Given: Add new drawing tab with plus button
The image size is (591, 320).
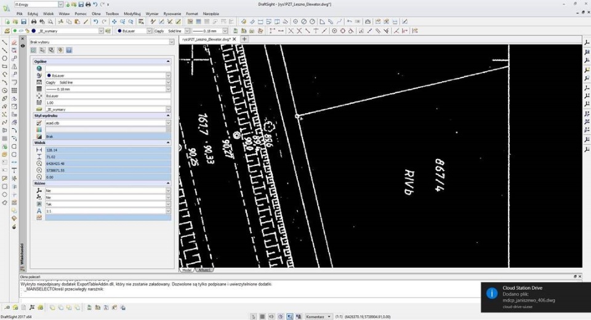Looking at the screenshot, I should pyautogui.click(x=244, y=39).
